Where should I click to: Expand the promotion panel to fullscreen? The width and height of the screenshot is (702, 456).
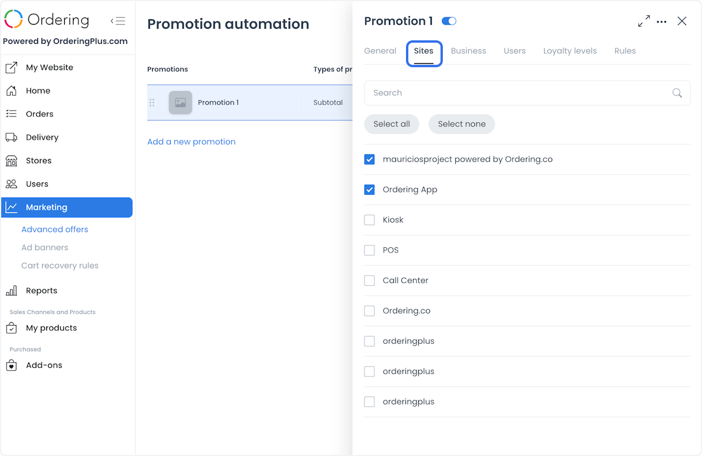tap(644, 21)
